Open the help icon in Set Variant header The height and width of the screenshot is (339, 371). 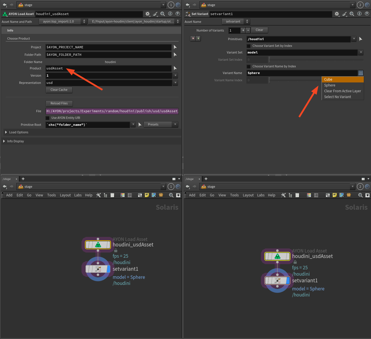[x=367, y=14]
